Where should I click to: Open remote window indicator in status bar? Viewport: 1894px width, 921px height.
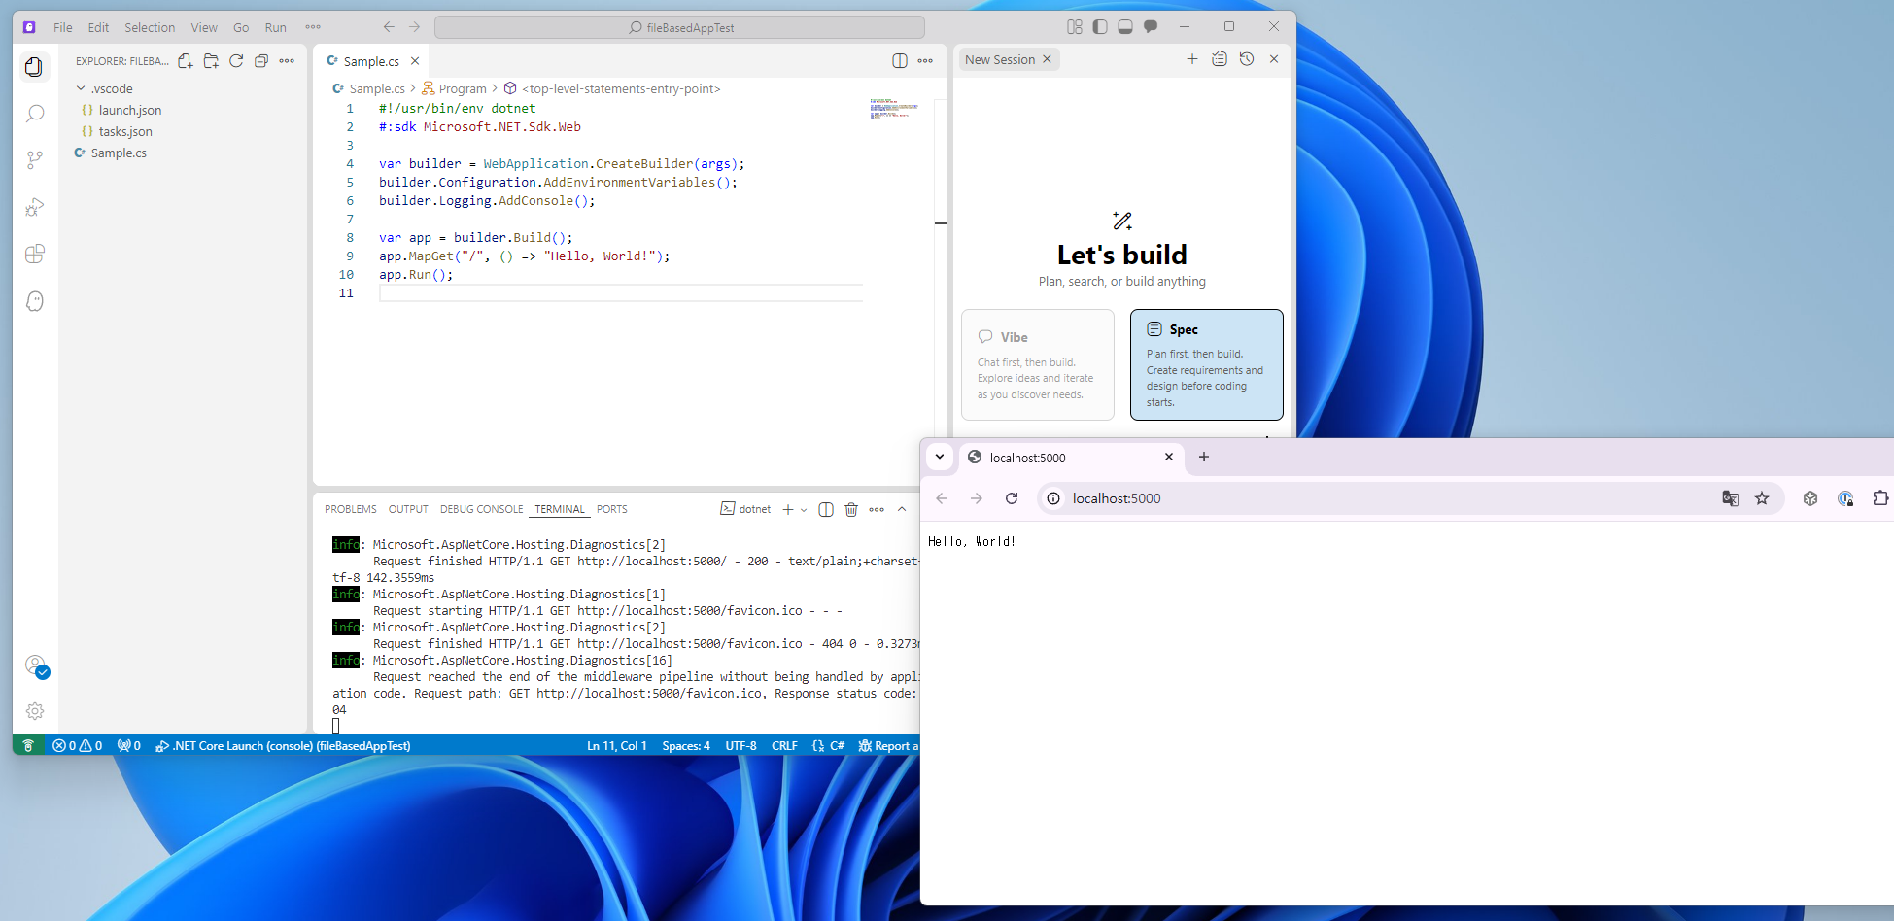(x=28, y=746)
